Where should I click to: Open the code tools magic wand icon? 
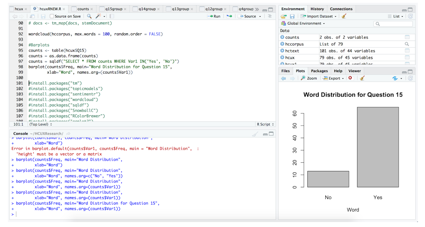point(98,16)
